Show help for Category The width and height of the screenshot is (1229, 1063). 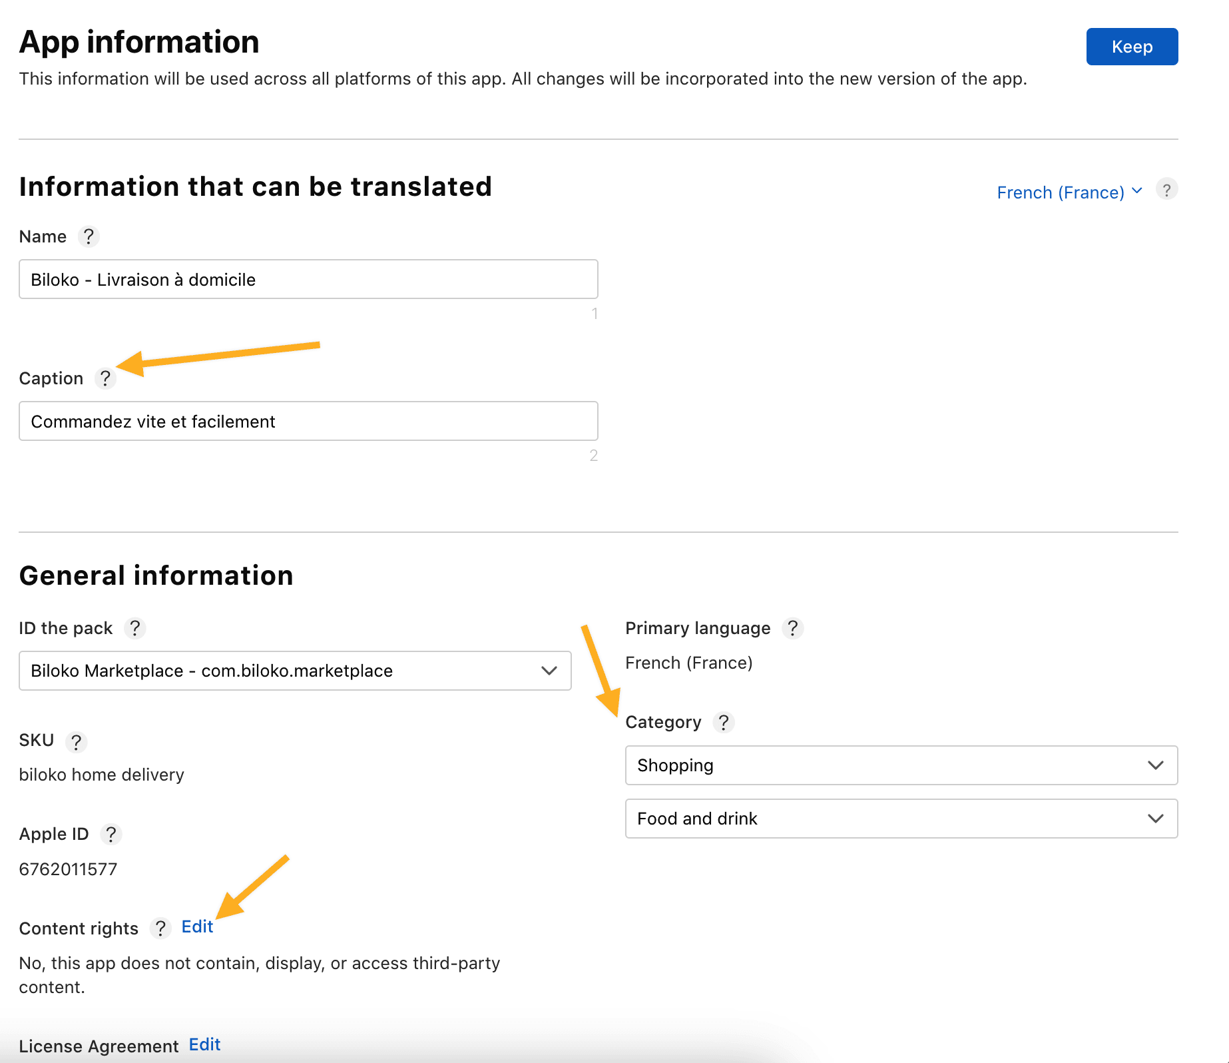point(724,722)
